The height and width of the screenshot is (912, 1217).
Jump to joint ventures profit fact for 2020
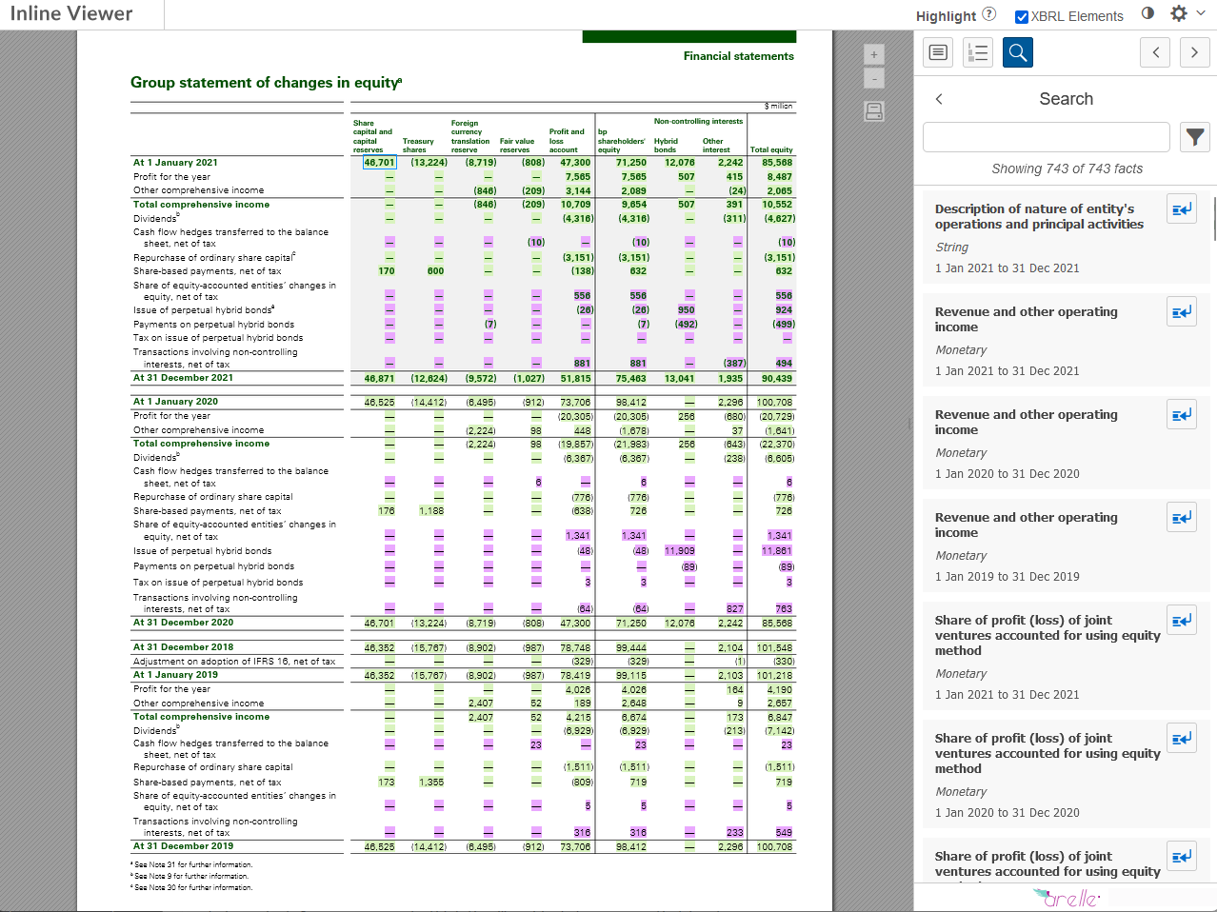[1182, 738]
